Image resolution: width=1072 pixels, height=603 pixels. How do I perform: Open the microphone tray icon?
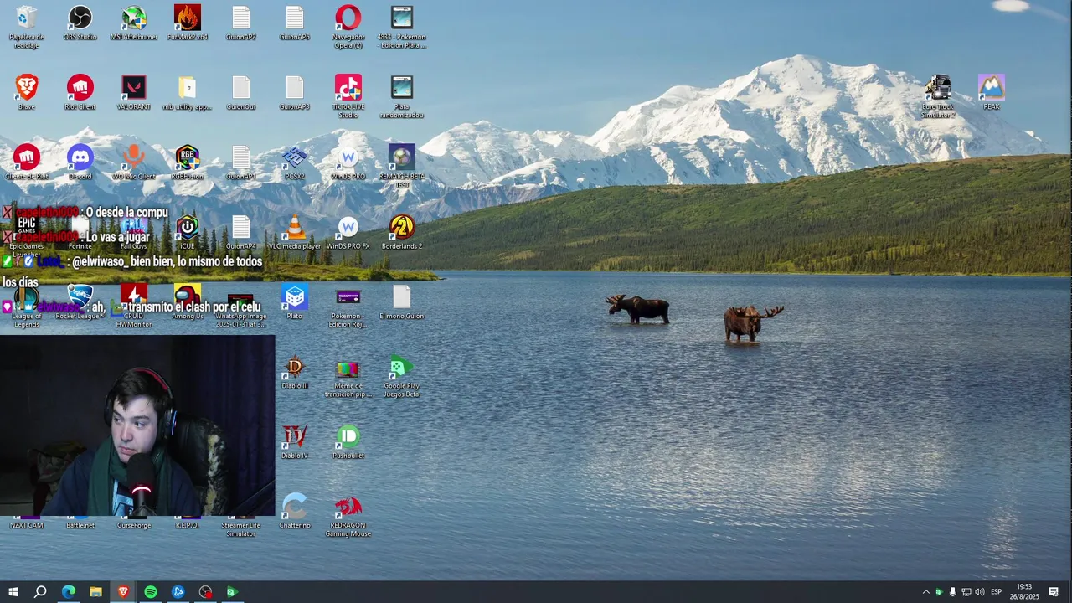[952, 592]
